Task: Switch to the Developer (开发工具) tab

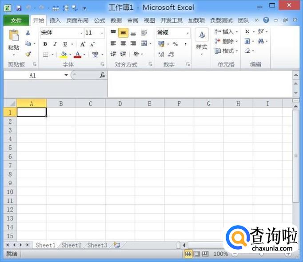Action: coord(171,20)
